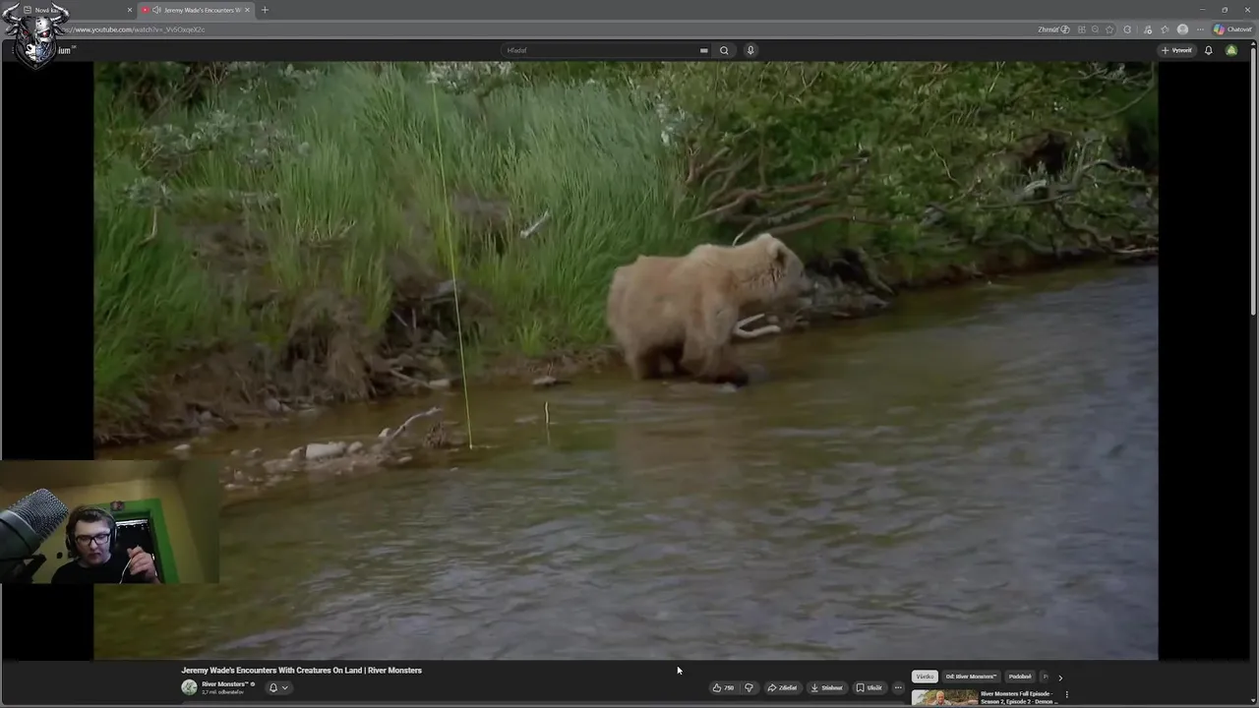Click the magnifier search button

tap(724, 50)
